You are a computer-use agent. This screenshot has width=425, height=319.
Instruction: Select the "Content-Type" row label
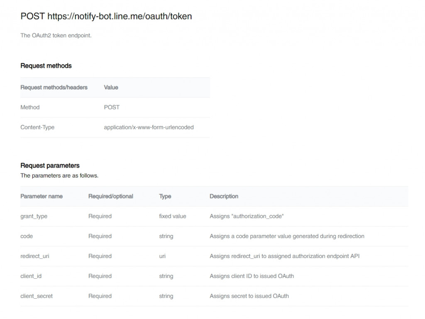coord(37,127)
